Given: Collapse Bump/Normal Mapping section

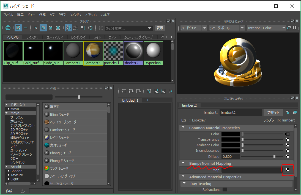Looking at the screenshot, I should point(183,163).
